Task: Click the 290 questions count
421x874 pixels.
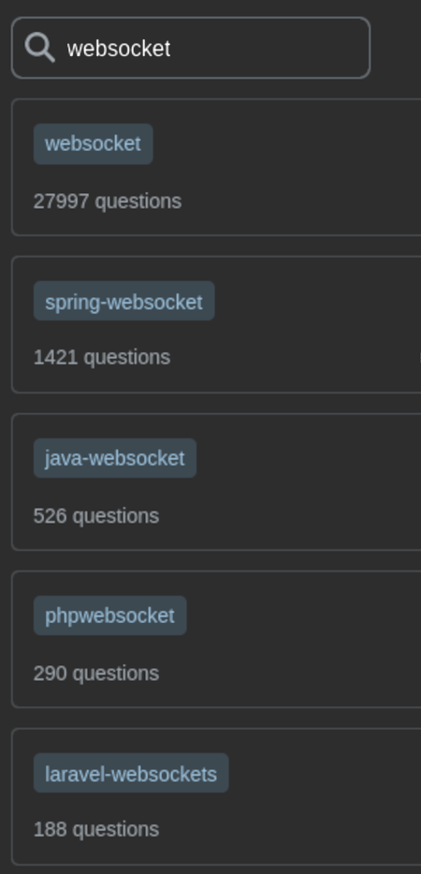Action: coord(96,674)
